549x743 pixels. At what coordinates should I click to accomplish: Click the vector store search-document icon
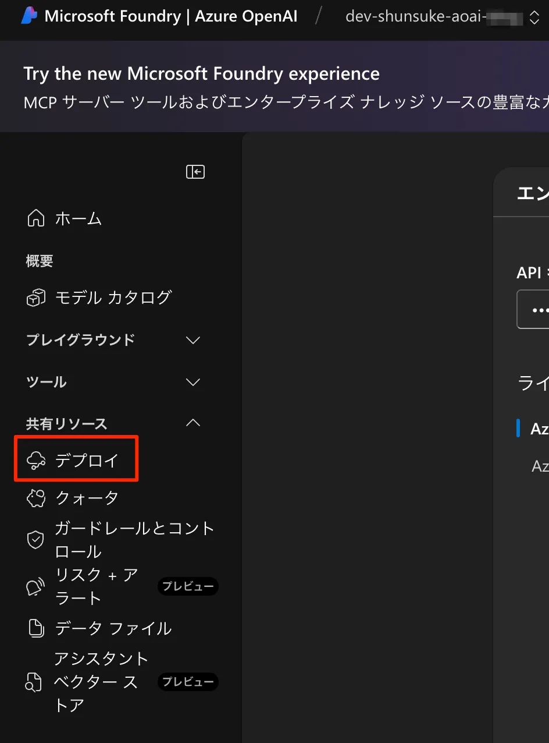pos(34,682)
